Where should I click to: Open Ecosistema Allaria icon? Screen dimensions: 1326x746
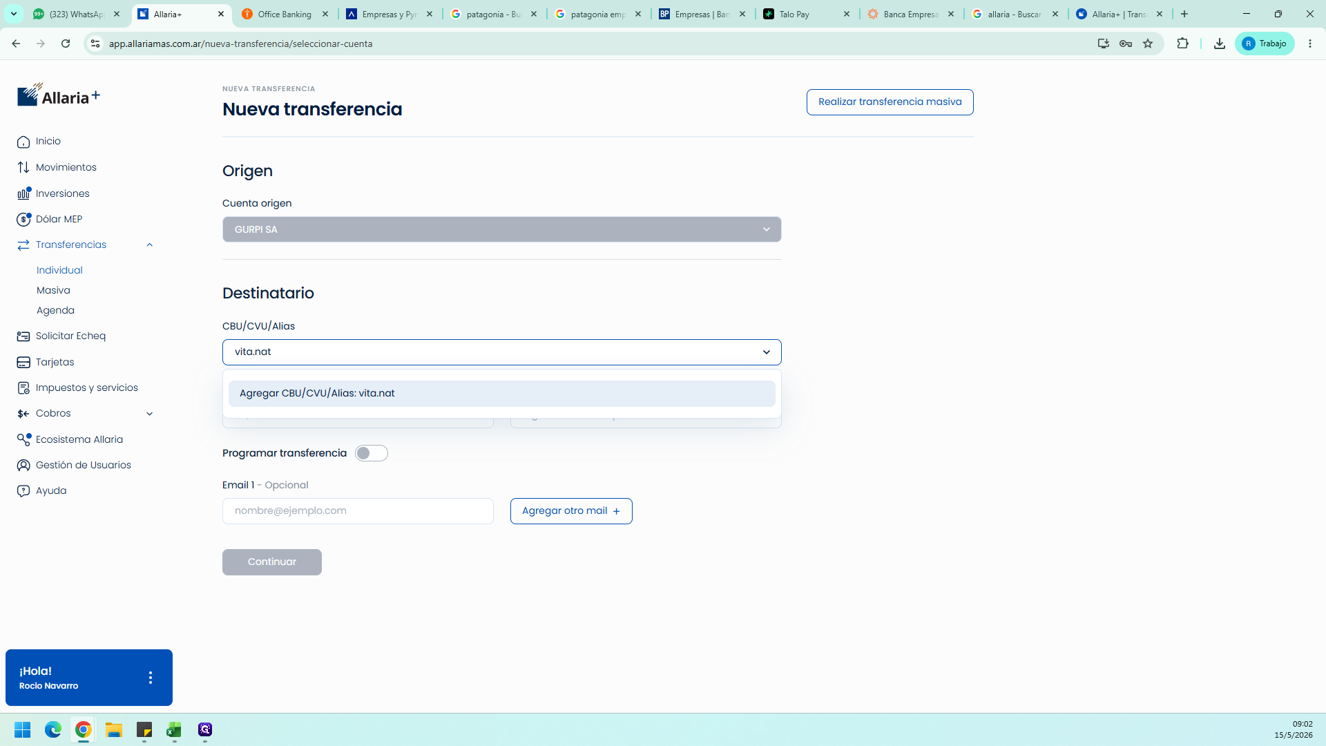(24, 439)
